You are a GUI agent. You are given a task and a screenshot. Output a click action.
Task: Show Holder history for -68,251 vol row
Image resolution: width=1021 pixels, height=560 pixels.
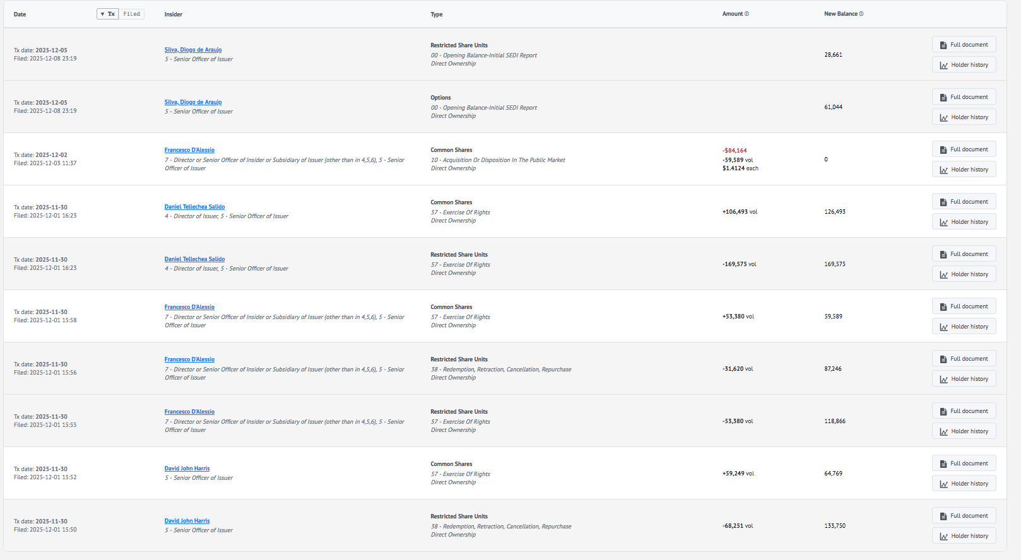tap(964, 536)
